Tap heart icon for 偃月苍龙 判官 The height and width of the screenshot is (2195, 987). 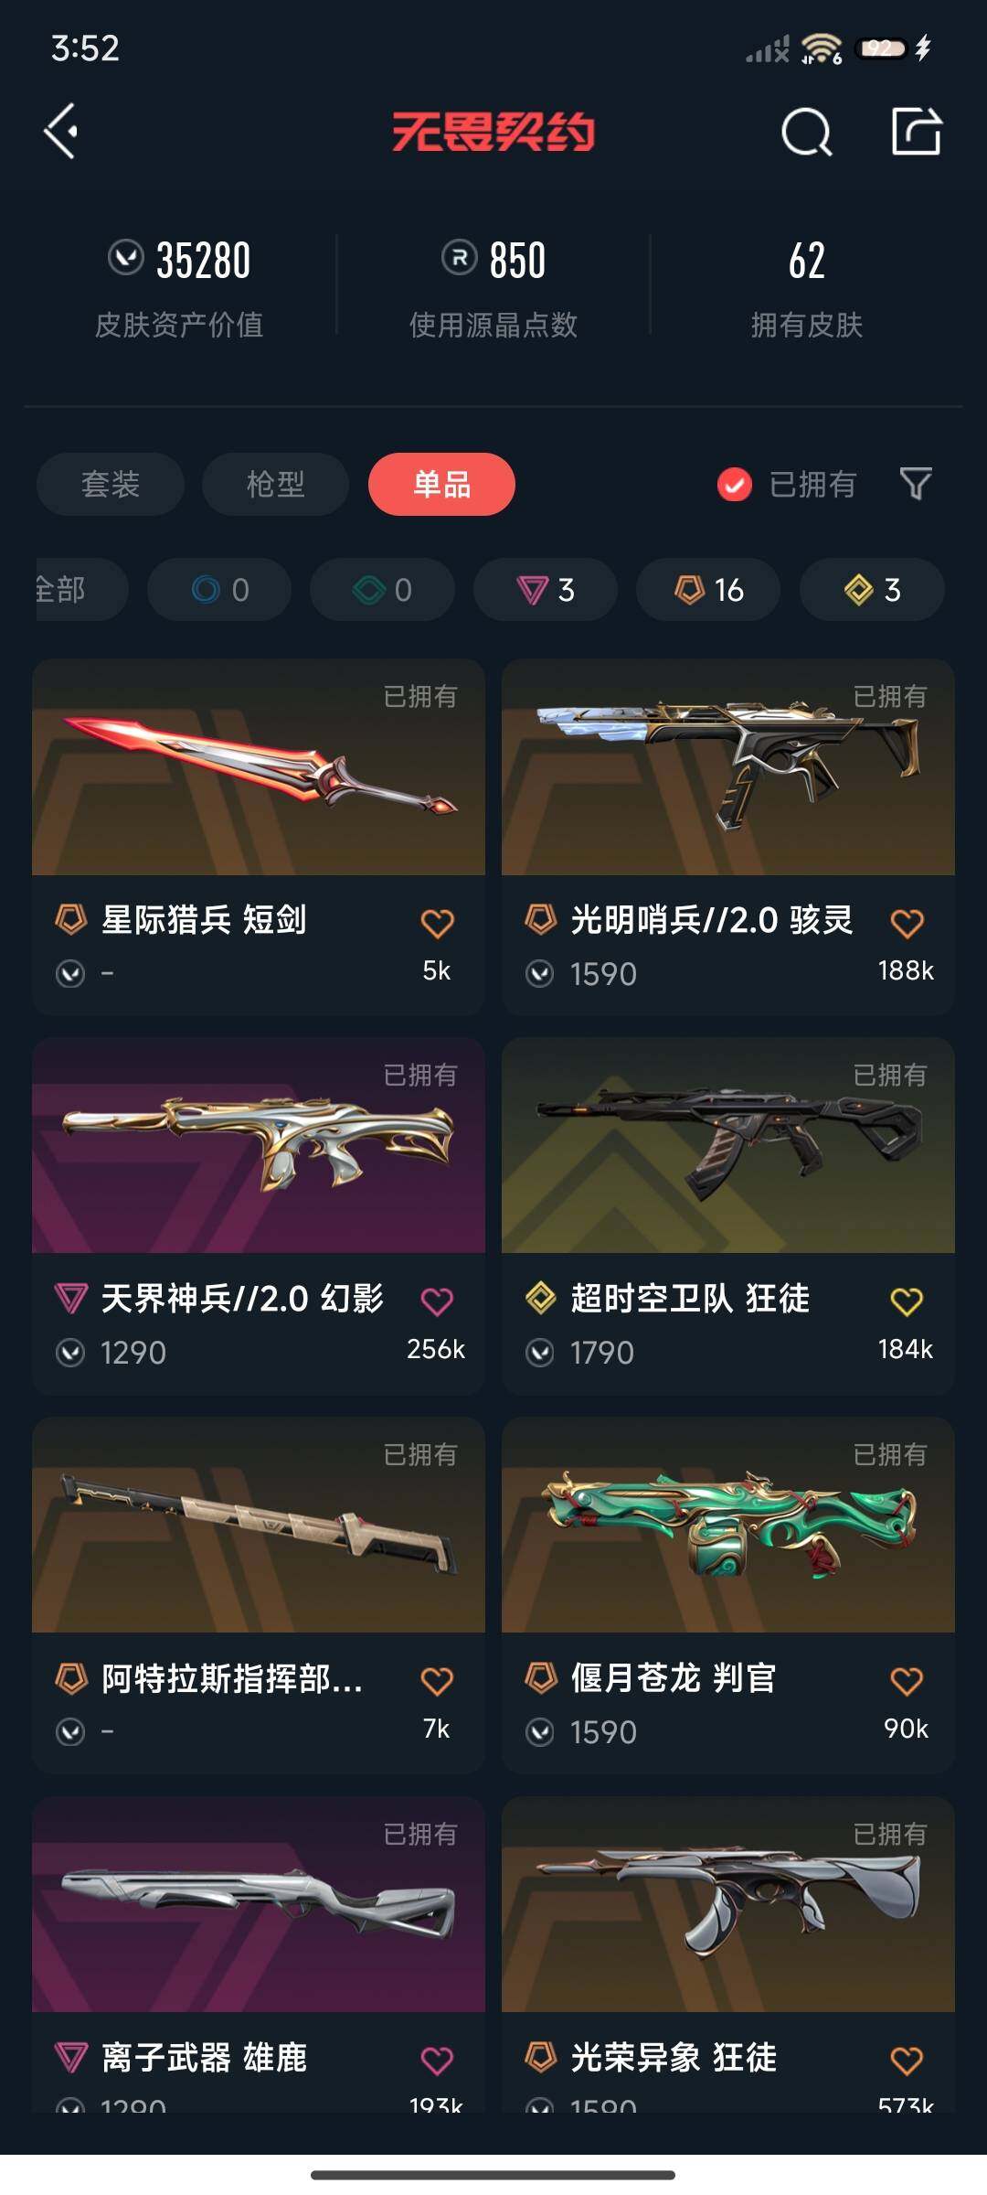point(907,1680)
